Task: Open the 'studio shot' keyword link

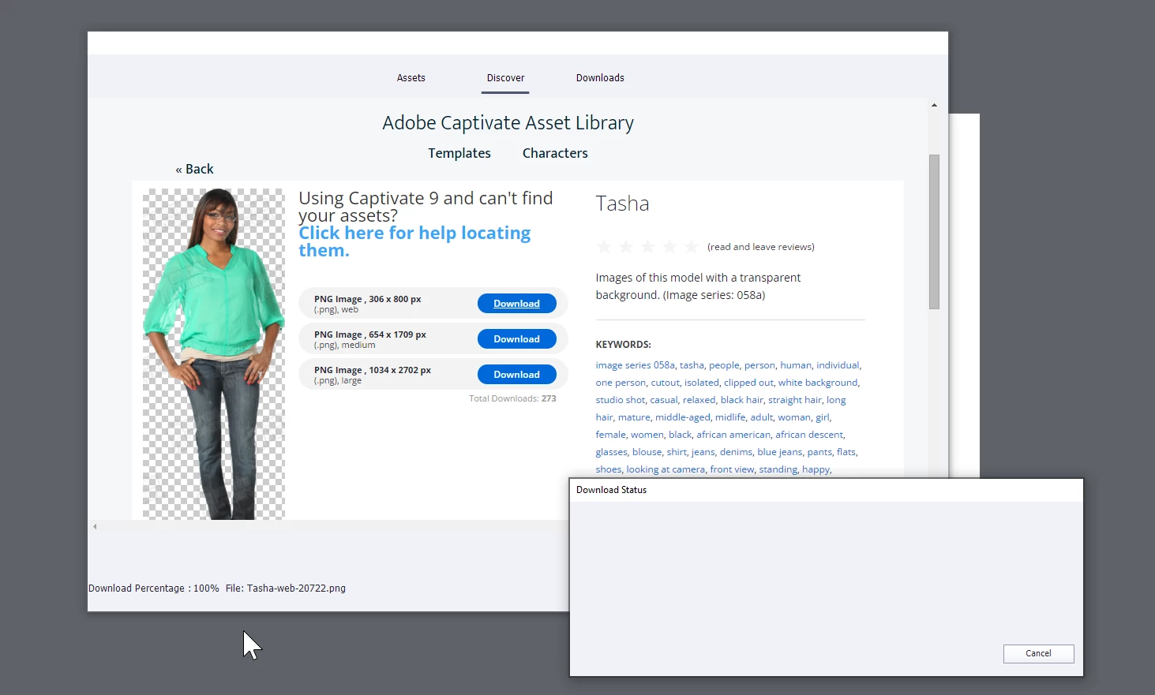Action: pos(620,400)
